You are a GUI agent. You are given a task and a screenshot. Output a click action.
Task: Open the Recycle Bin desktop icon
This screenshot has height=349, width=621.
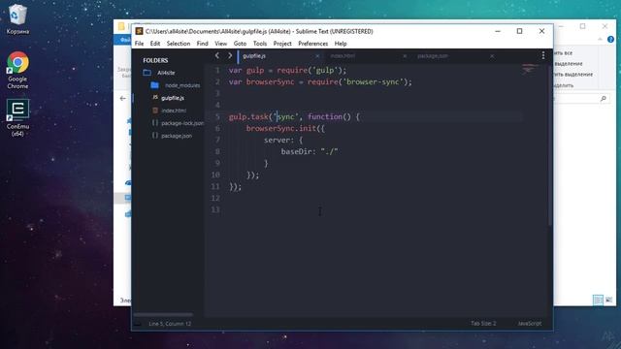17,18
